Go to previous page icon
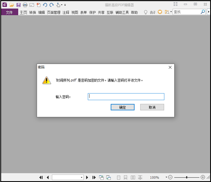The image size is (211, 182). pyautogui.click(x=48, y=177)
